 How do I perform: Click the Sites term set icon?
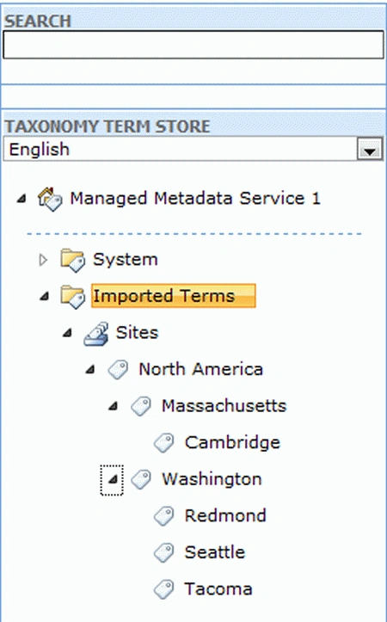tap(96, 333)
